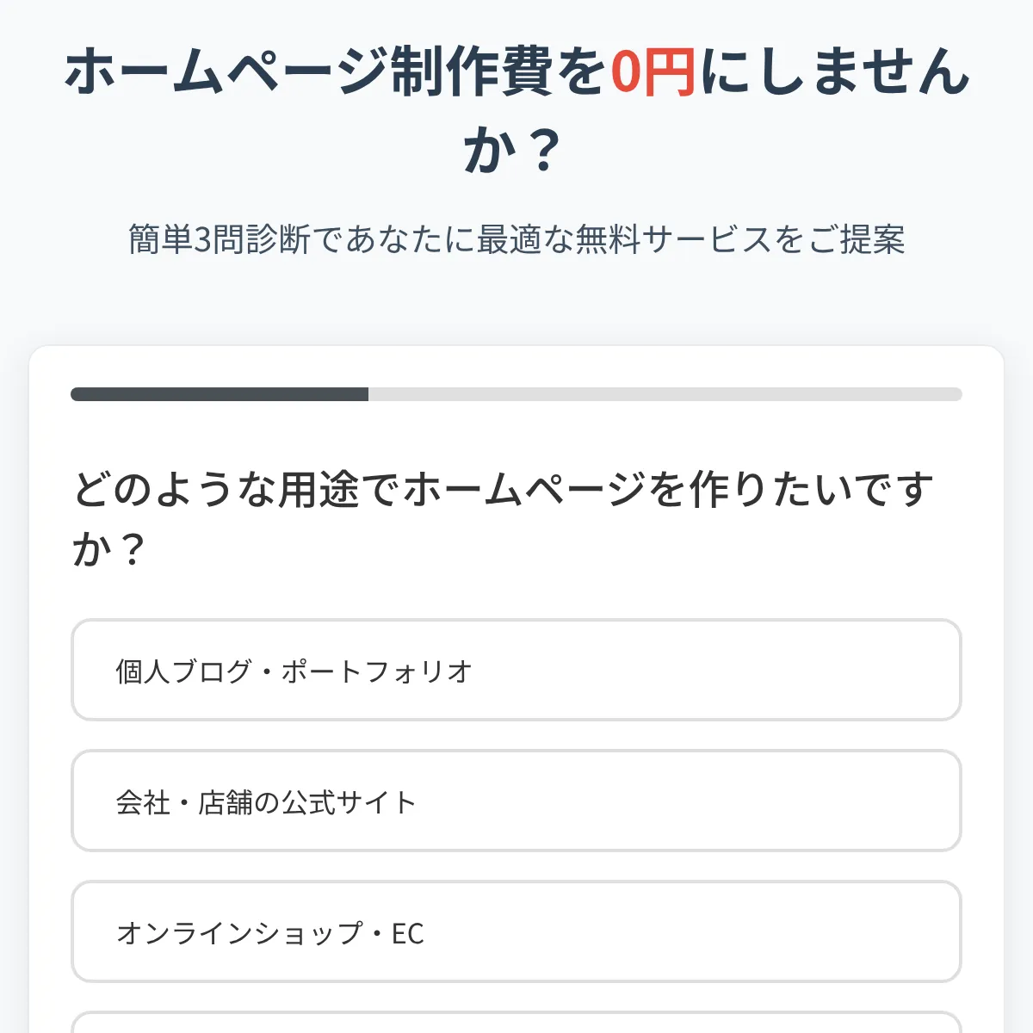Click the red 0円 text in headline
This screenshot has width=1033, height=1033.
[653, 72]
